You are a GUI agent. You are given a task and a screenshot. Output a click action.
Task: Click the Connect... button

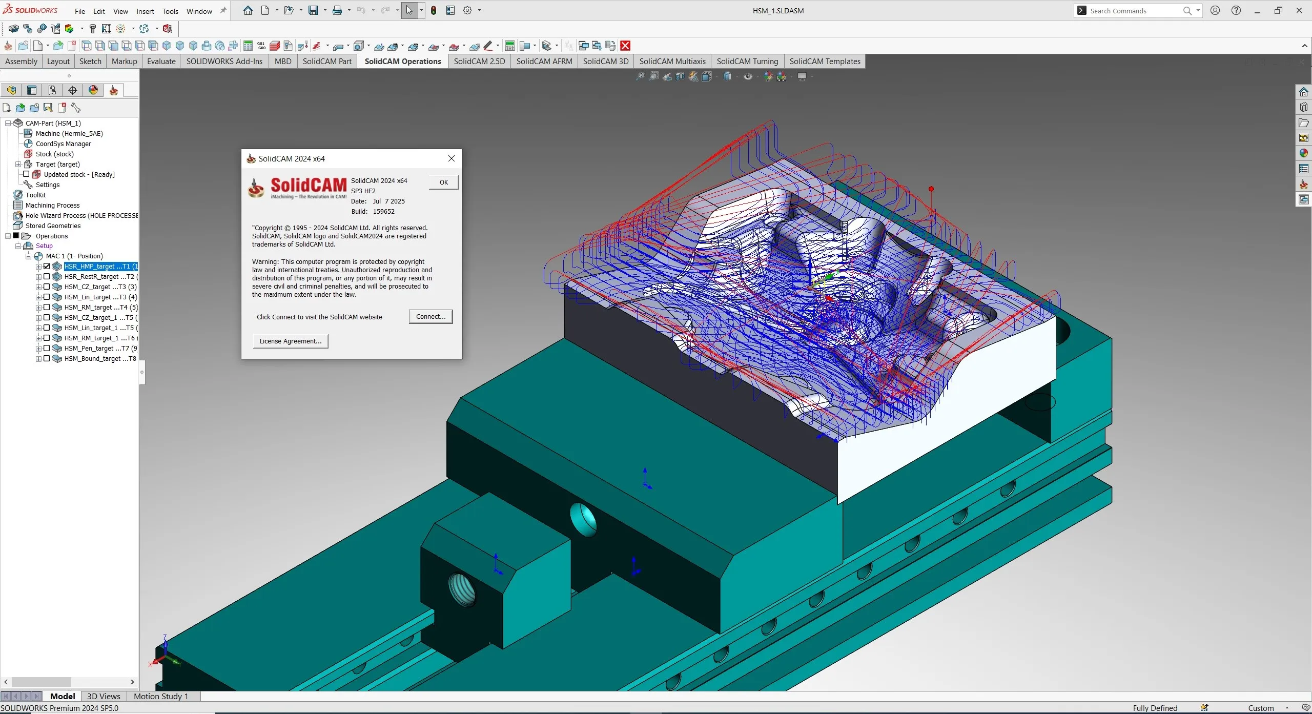(430, 316)
